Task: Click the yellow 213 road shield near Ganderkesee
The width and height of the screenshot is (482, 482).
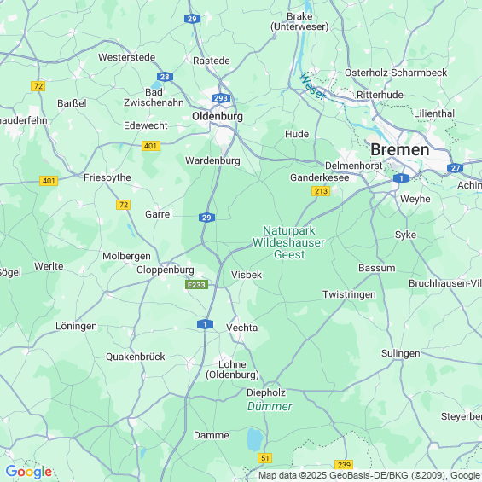Action: (321, 191)
